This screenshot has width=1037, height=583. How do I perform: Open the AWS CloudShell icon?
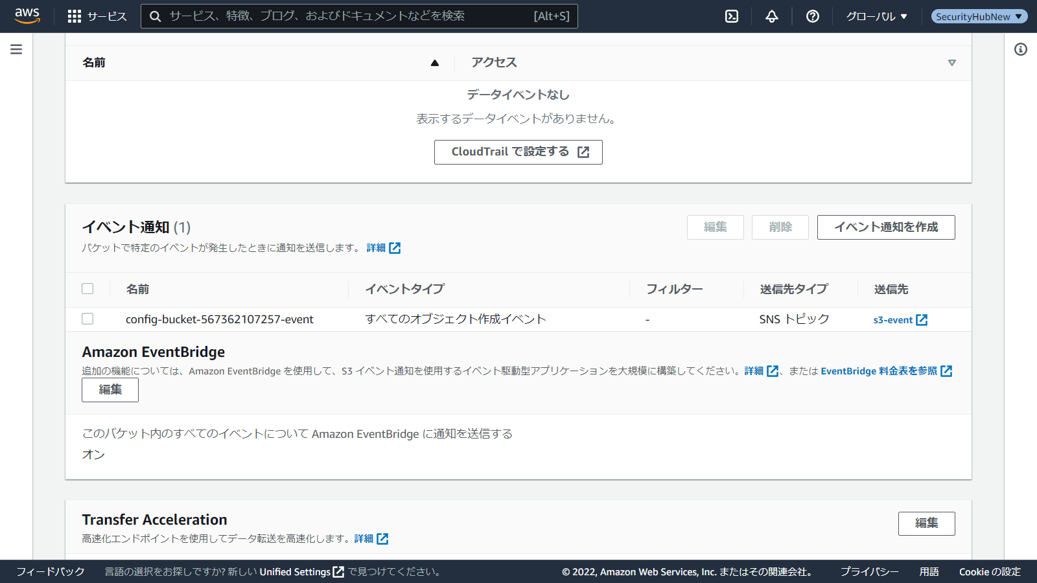point(732,16)
